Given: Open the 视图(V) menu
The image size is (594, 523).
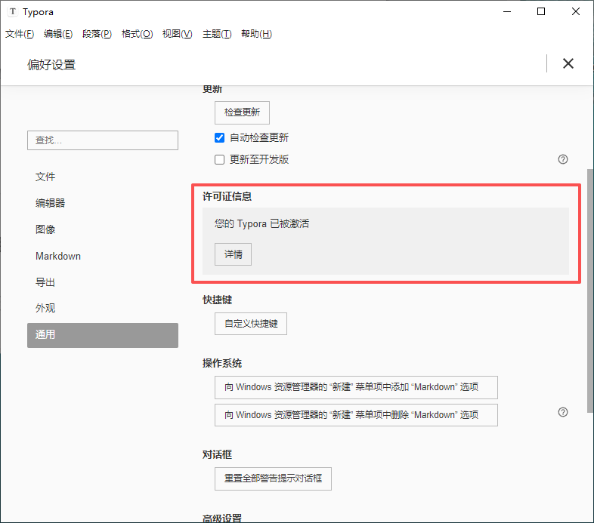Looking at the screenshot, I should click(x=178, y=34).
